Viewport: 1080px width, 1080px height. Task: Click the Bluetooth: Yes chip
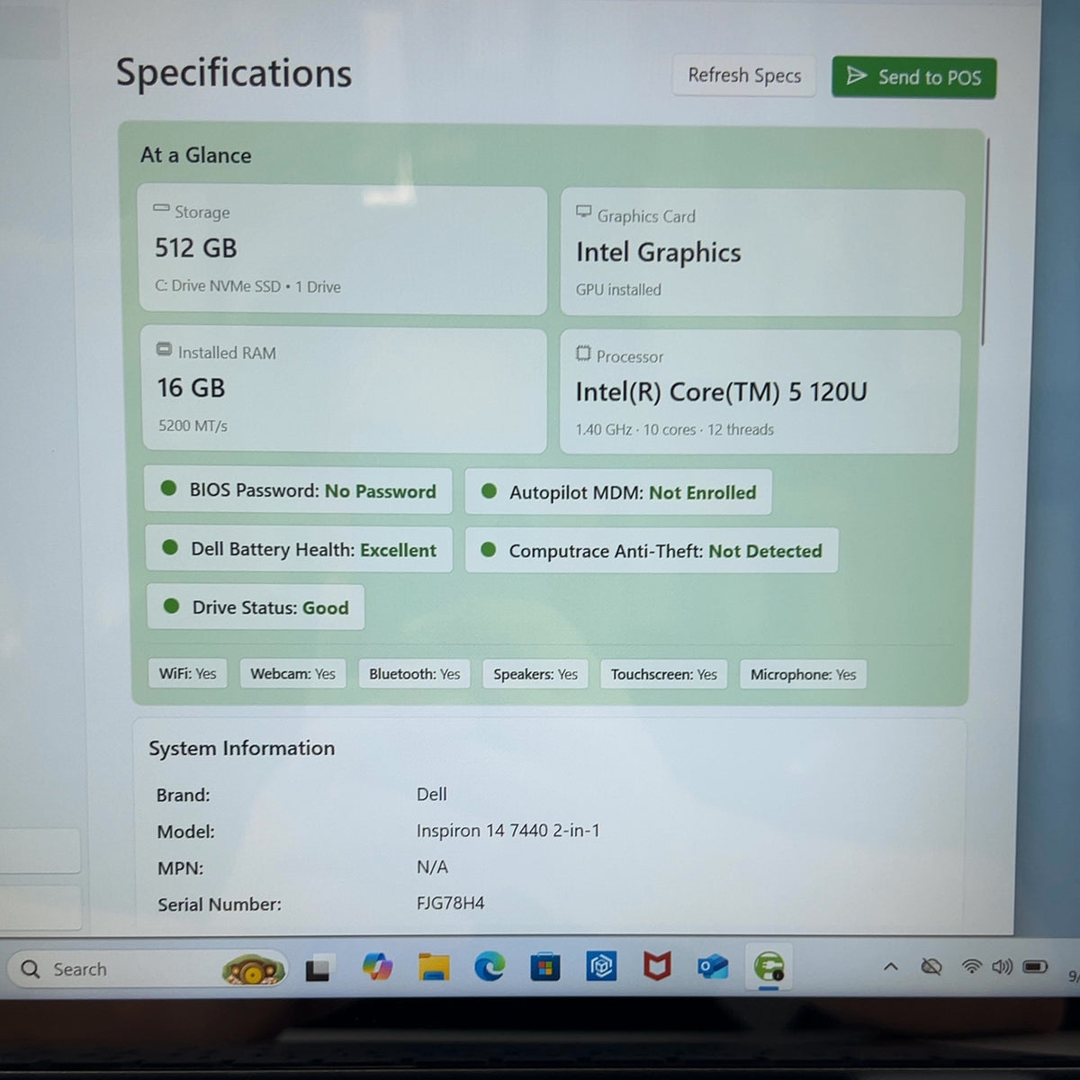(414, 673)
